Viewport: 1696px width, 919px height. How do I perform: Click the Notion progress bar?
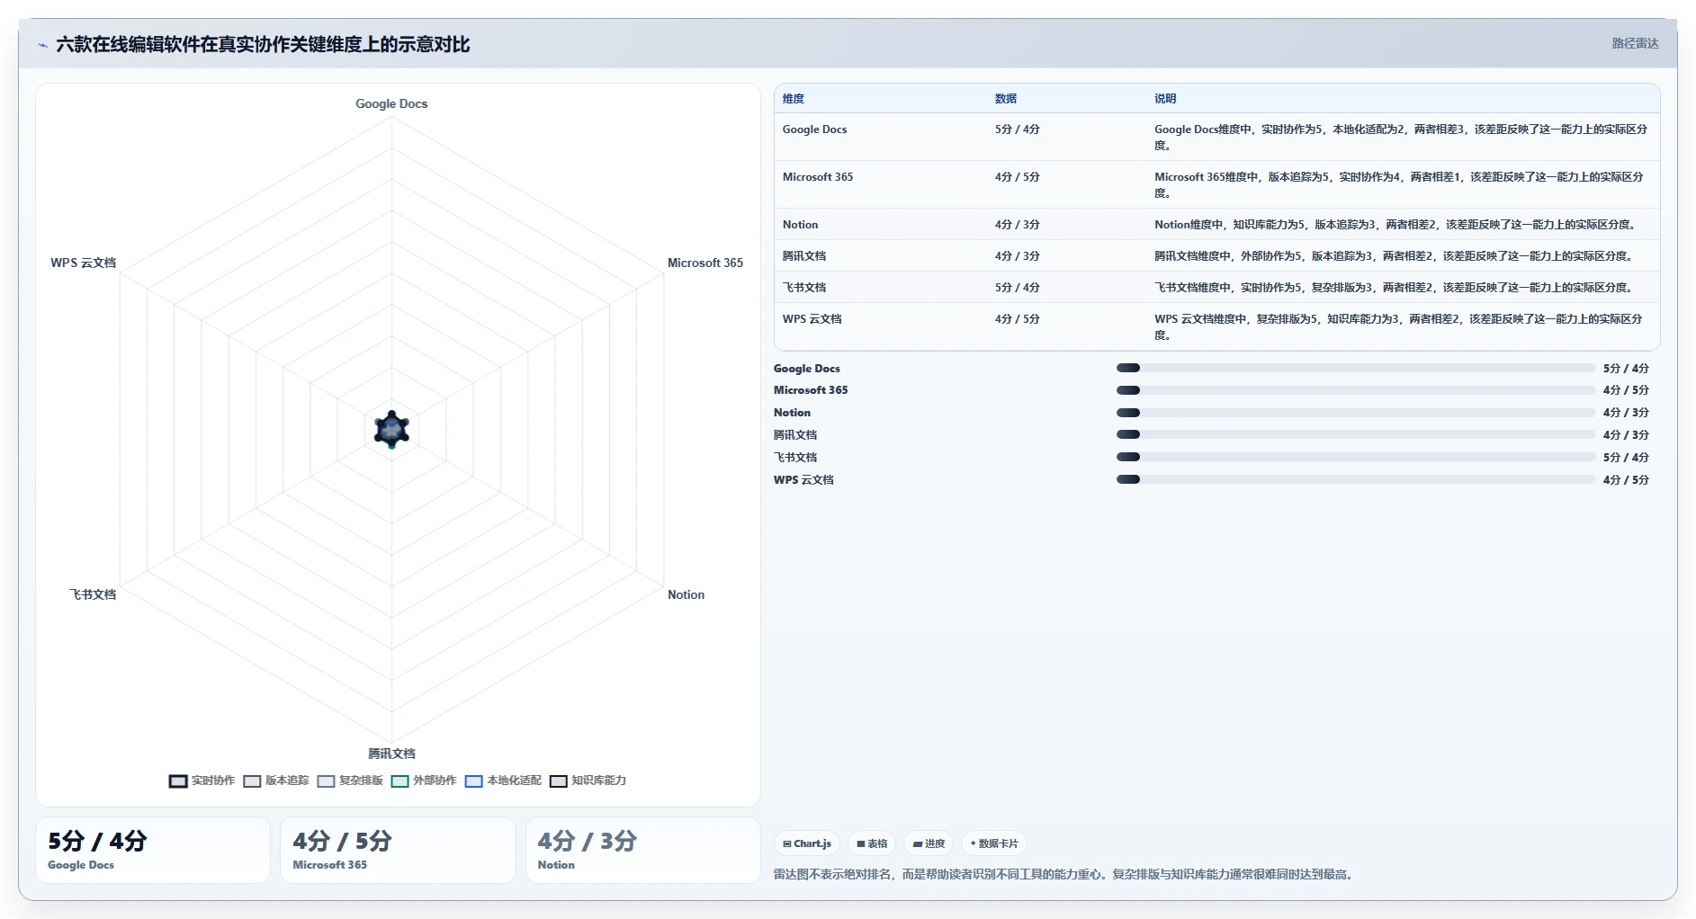pos(1355,413)
